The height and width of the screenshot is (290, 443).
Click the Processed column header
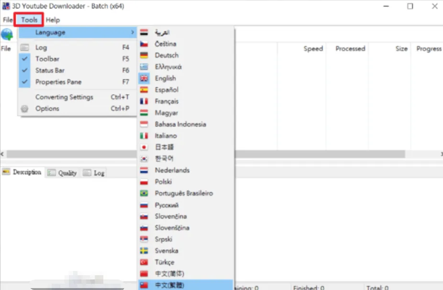(347, 49)
